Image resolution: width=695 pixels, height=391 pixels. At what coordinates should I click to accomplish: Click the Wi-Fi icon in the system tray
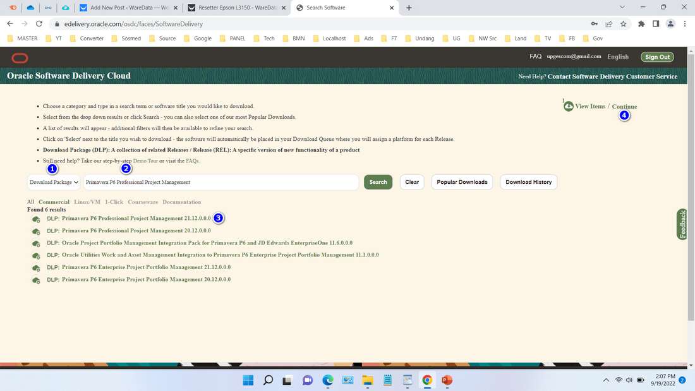coord(618,380)
